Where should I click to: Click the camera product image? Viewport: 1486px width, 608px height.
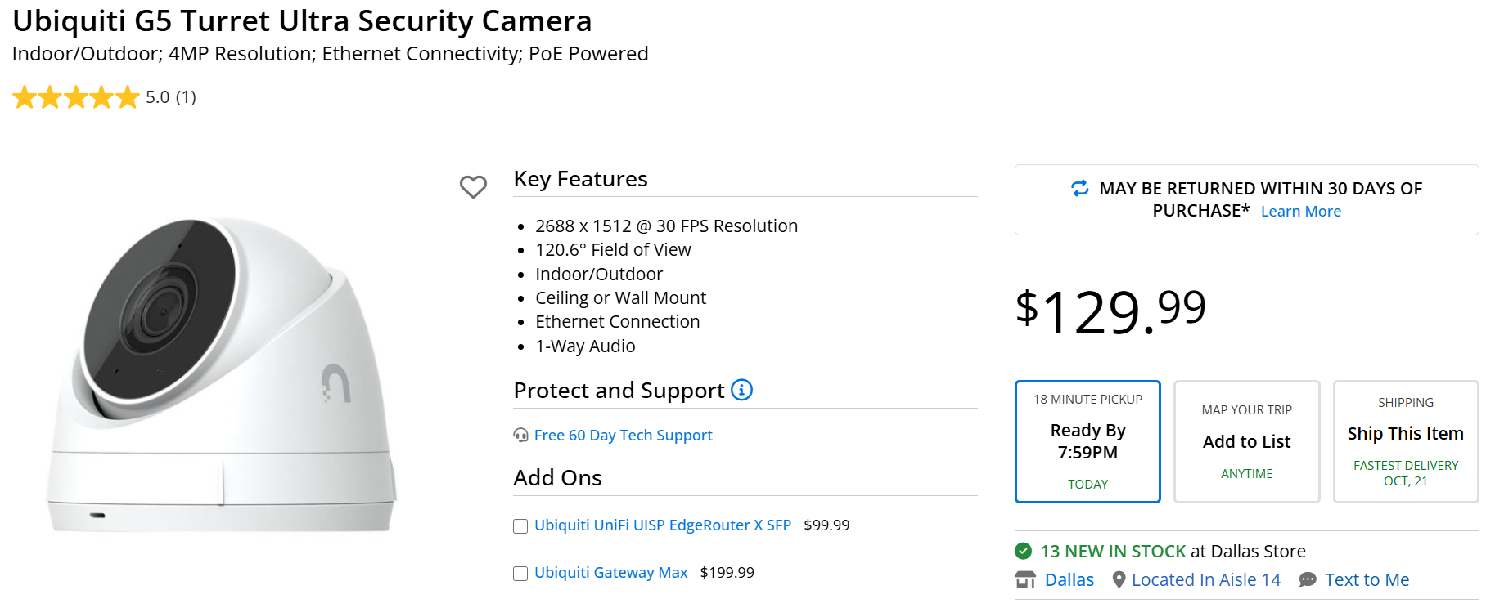pyautogui.click(x=221, y=376)
